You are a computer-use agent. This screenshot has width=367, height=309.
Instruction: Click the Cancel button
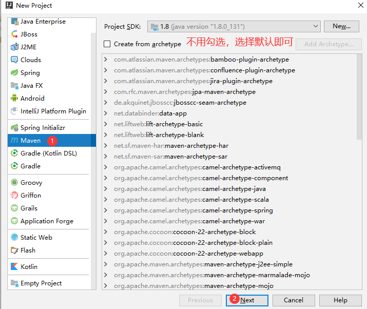[294, 300]
